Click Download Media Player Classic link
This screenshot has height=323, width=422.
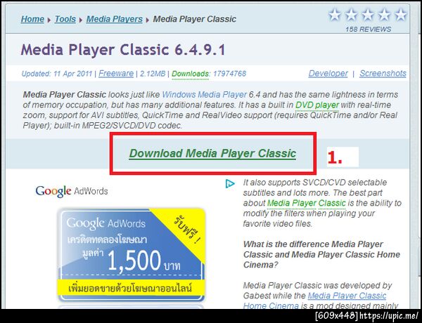click(x=212, y=153)
